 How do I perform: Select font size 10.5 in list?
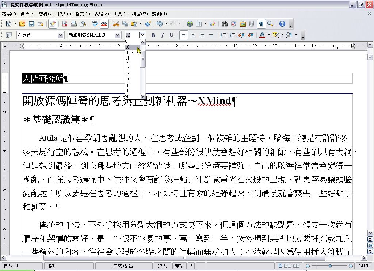[132, 53]
